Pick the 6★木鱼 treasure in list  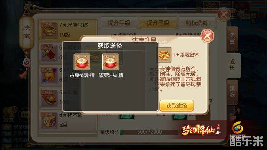coord(68,98)
